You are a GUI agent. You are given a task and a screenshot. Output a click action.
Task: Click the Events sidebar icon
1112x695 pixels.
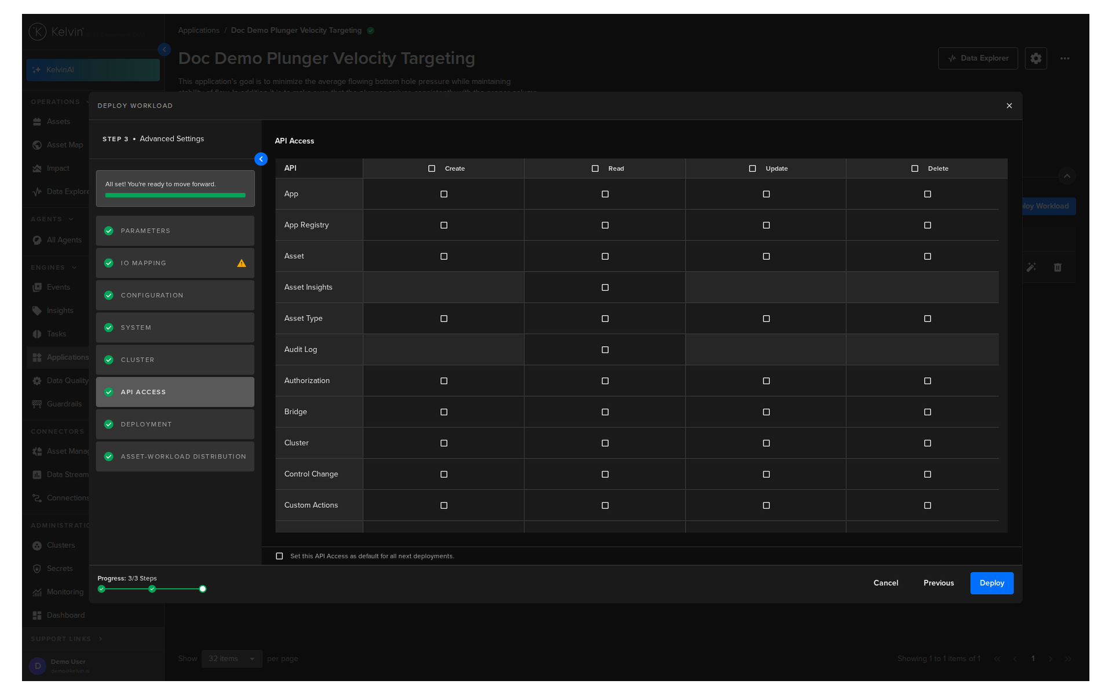point(37,287)
